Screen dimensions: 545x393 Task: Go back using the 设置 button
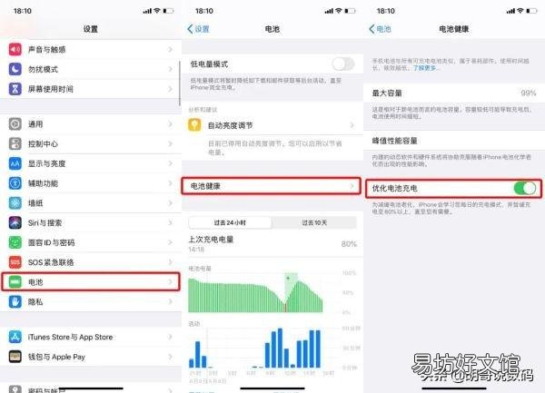point(198,29)
